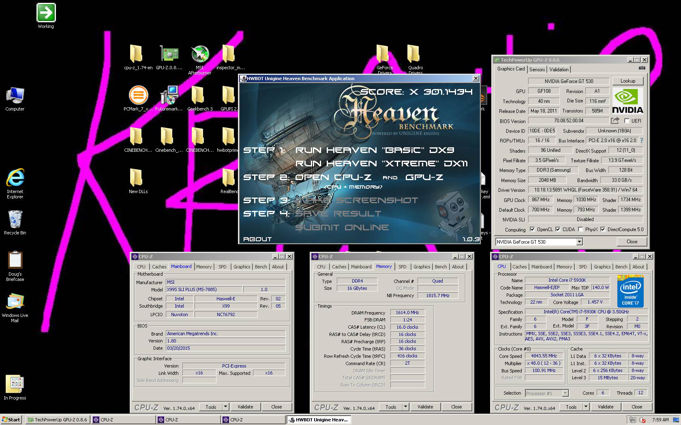Expand Tools dropdown arrow in Memory CPU-Z window
Image resolution: width=681 pixels, height=425 pixels.
[406, 407]
